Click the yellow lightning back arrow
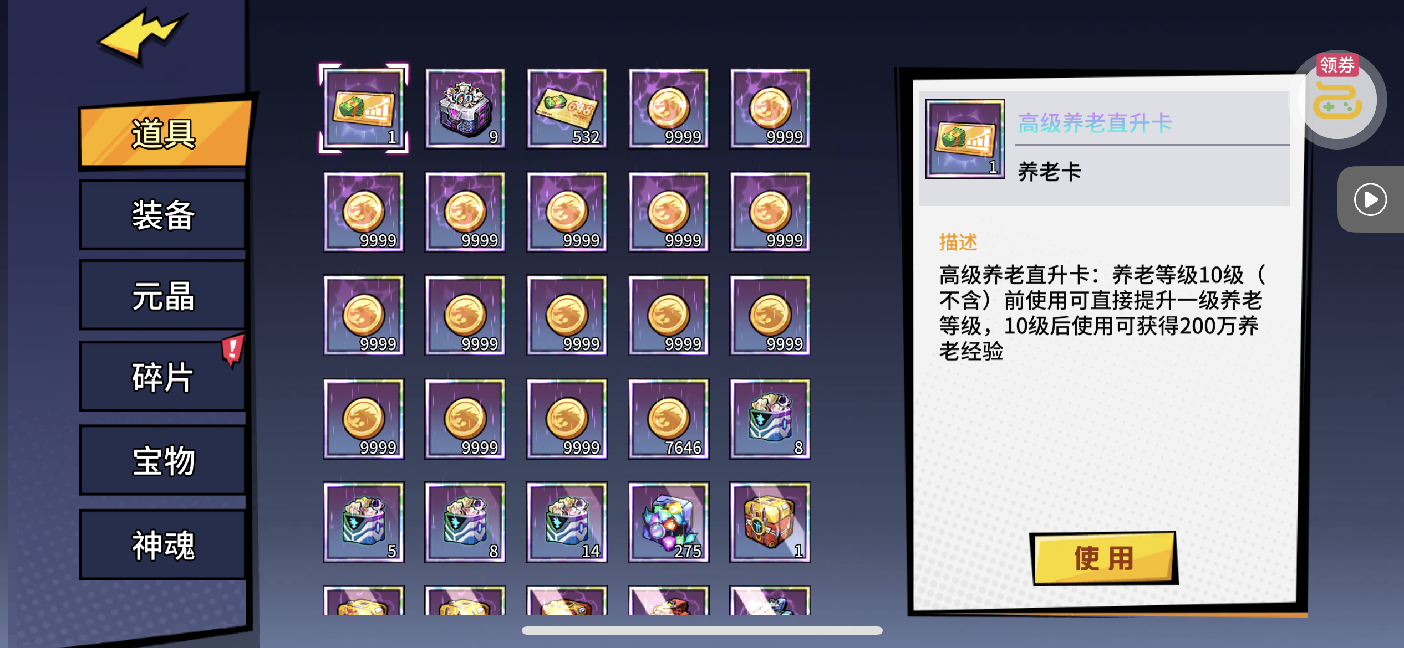This screenshot has height=648, width=1404. pos(143,34)
